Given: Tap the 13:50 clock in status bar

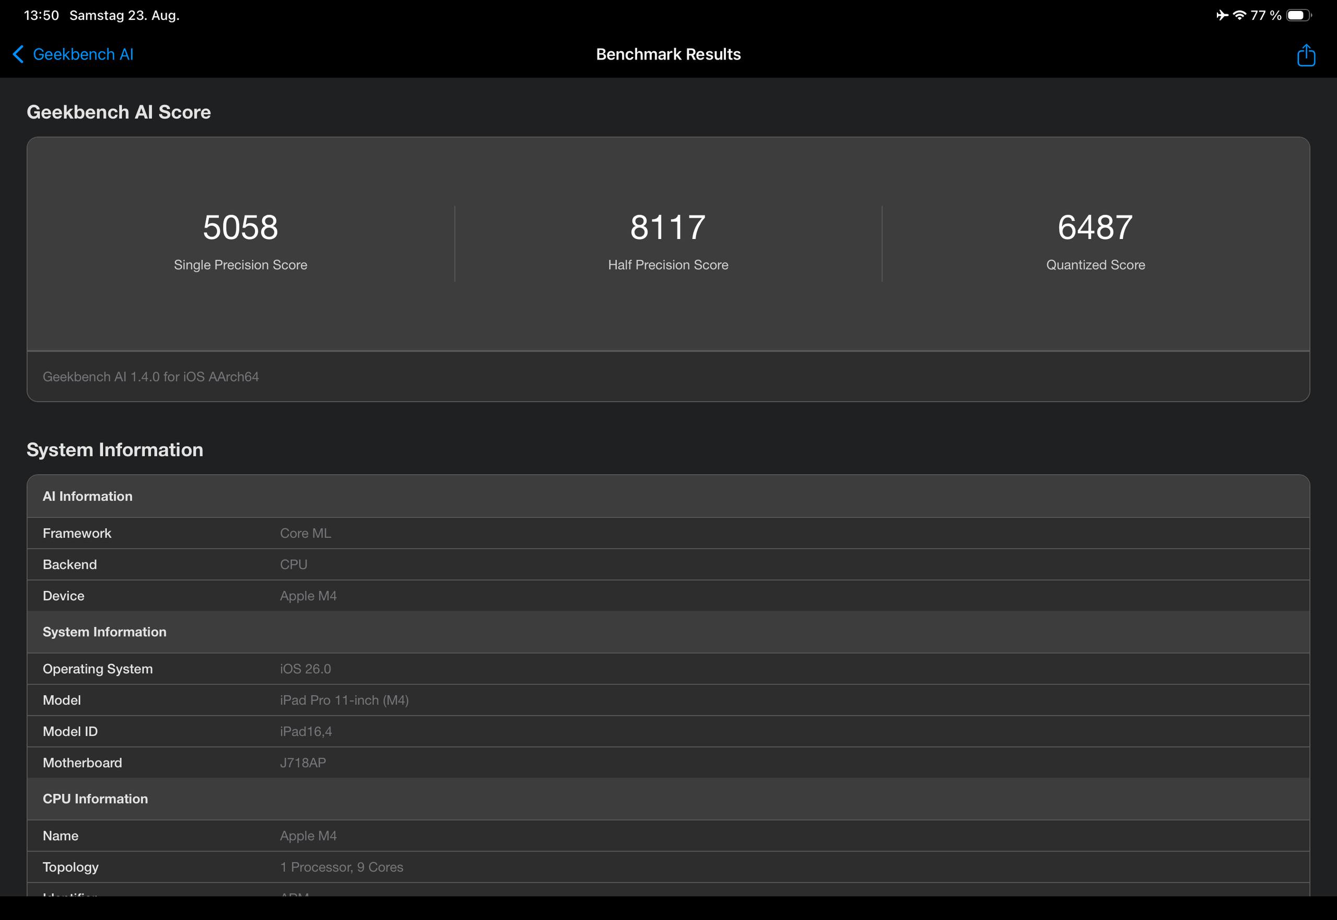Looking at the screenshot, I should click(x=42, y=16).
